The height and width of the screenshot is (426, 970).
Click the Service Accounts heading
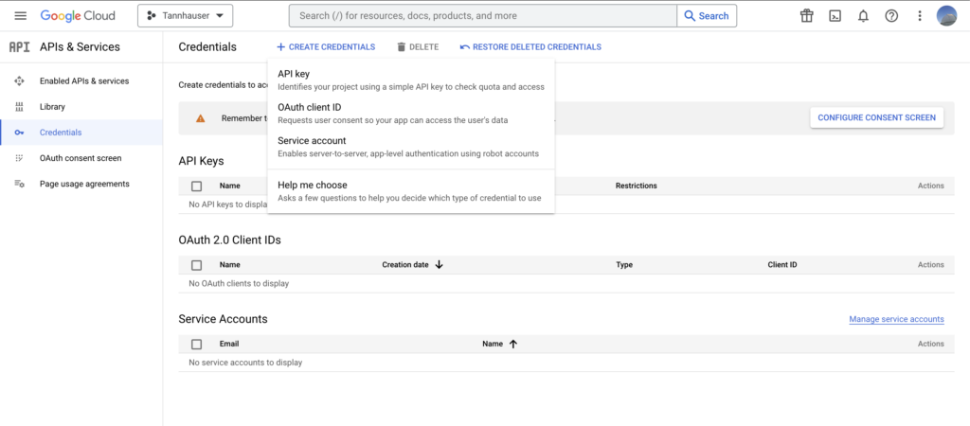point(223,319)
